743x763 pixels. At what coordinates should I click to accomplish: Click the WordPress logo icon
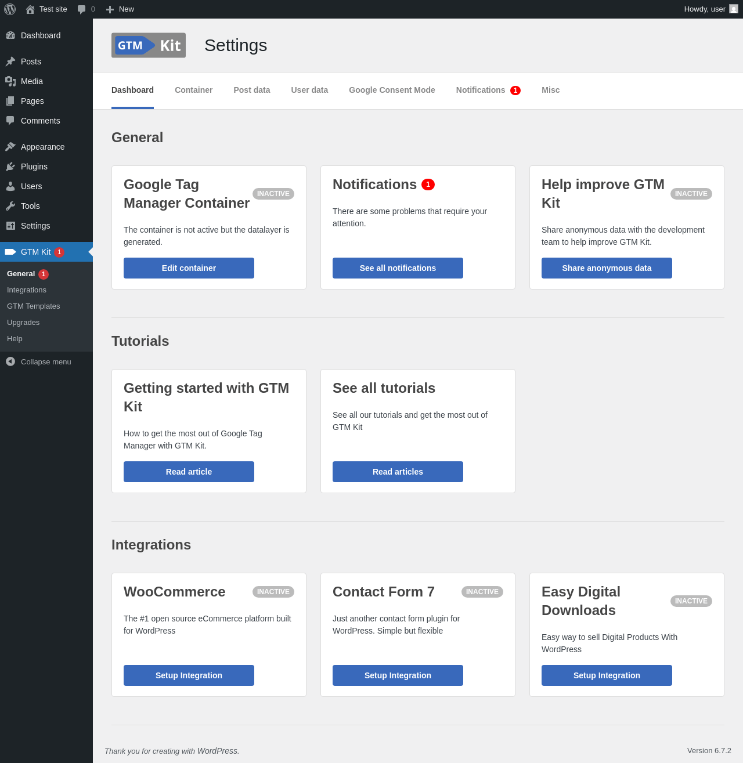point(10,9)
